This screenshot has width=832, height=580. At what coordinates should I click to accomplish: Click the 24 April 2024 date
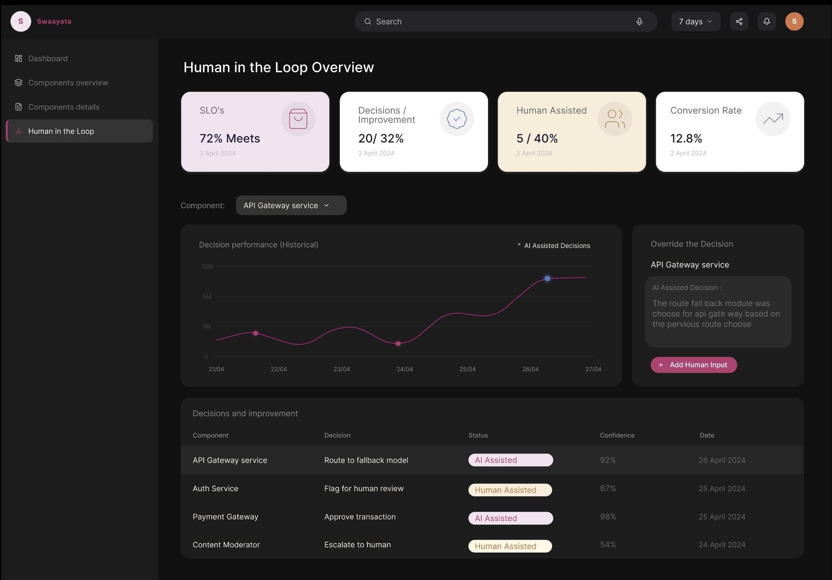pyautogui.click(x=722, y=545)
